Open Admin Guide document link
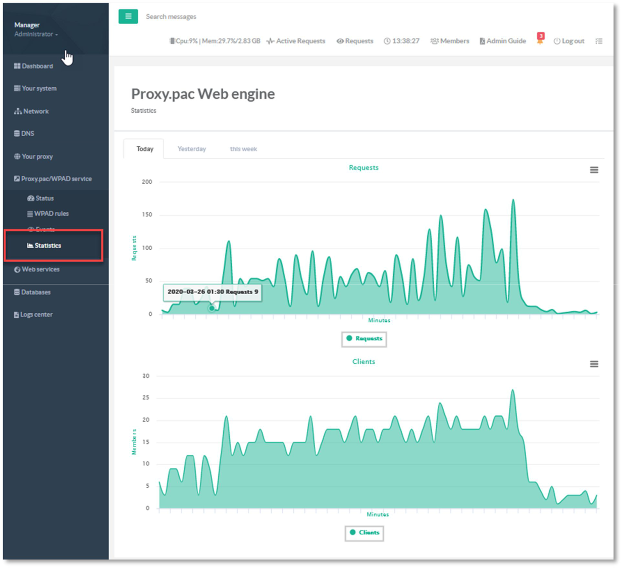 503,41
